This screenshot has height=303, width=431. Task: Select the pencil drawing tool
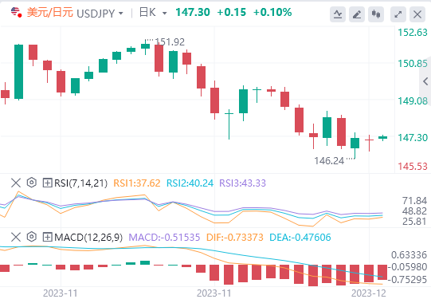[x=357, y=14]
